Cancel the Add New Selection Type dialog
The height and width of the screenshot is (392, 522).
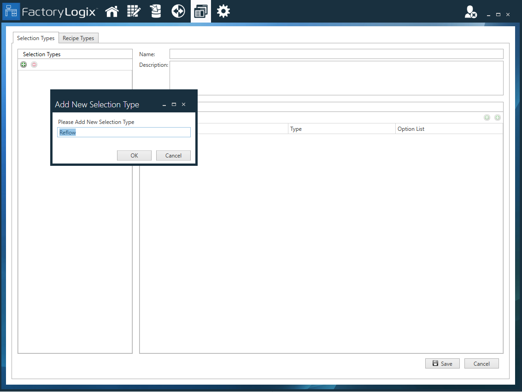tap(173, 155)
